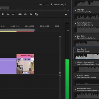Select the Laid-Back I title

click(81, 36)
